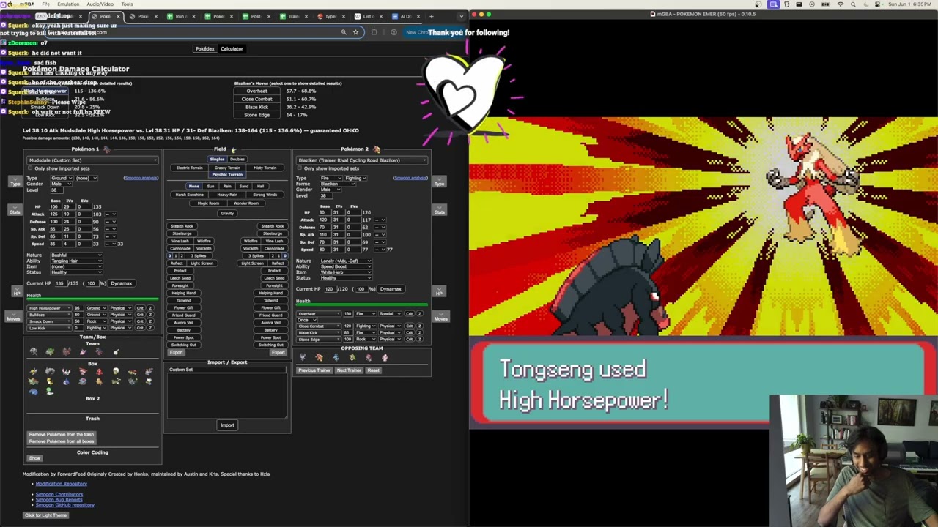
Task: Tick Pokémon 2 'Only show imported sets'
Action: tap(300, 168)
